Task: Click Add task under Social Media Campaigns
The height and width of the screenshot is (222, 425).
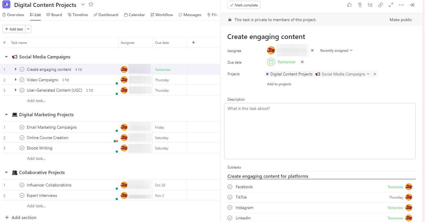Action: [x=36, y=101]
